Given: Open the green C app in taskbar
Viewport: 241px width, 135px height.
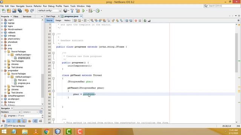Looking at the screenshot, I should click(x=69, y=132).
